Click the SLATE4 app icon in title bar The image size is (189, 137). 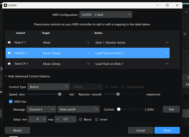tap(5, 5)
